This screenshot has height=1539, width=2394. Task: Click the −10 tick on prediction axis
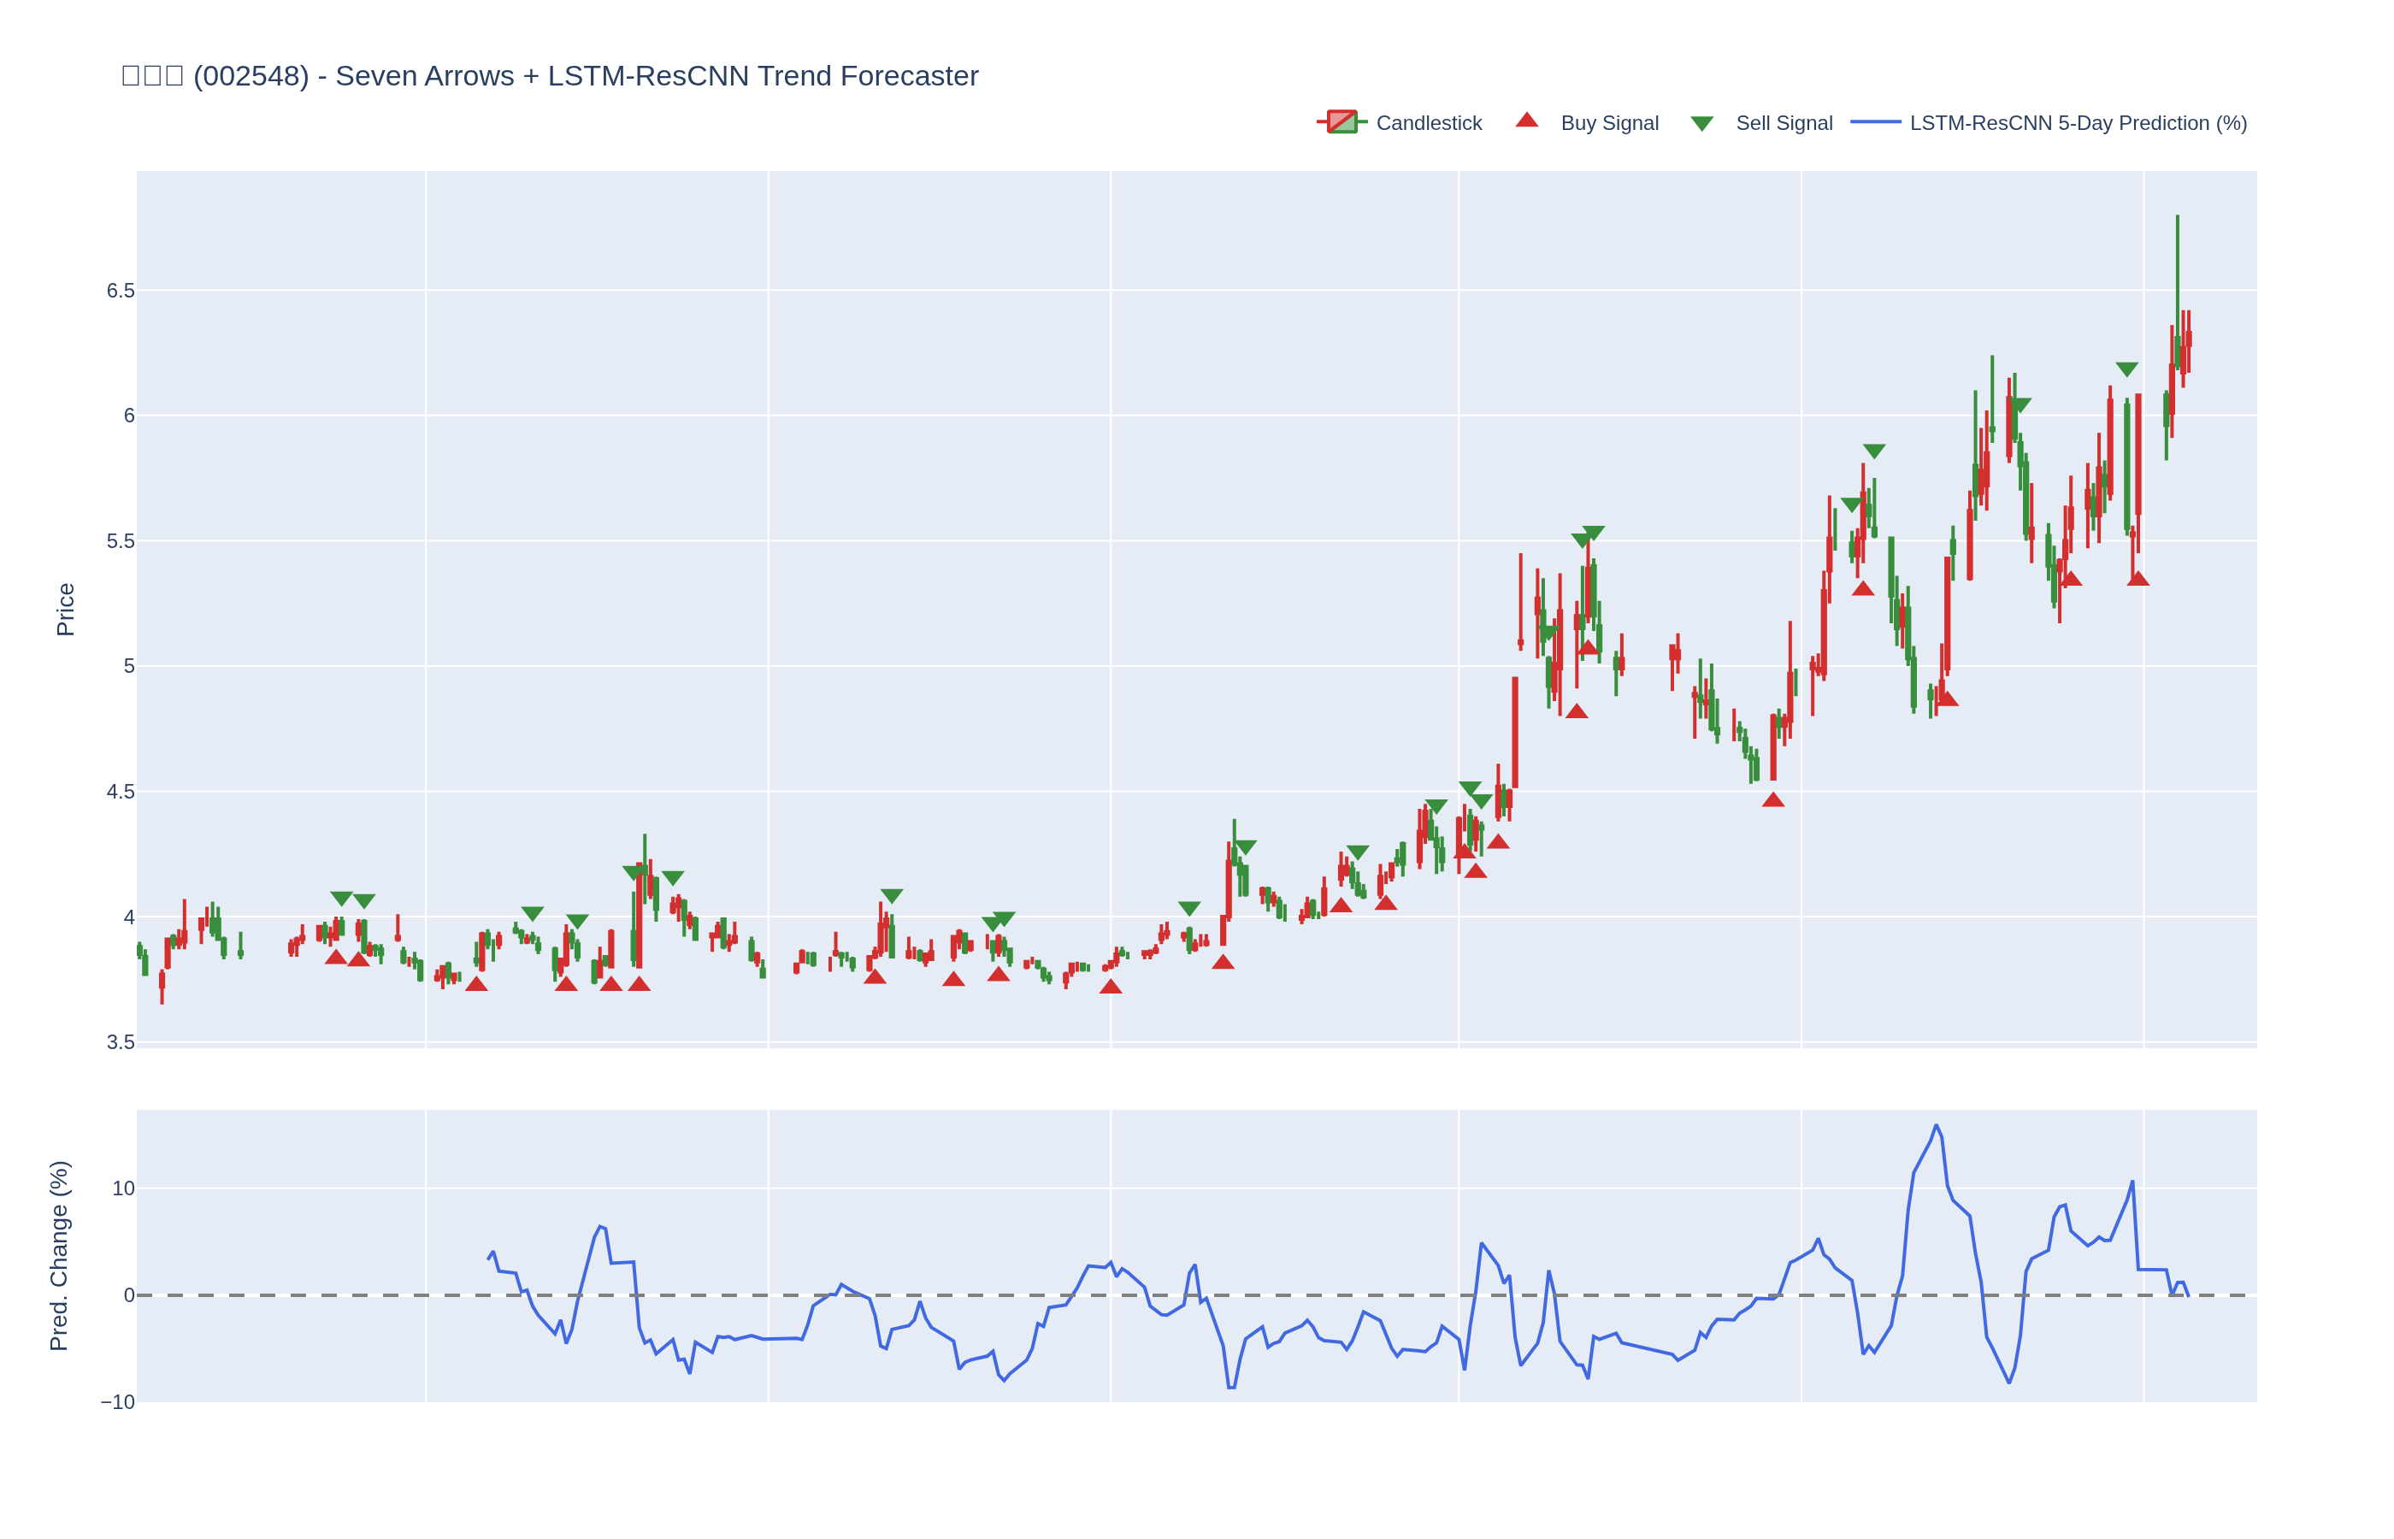point(117,1402)
